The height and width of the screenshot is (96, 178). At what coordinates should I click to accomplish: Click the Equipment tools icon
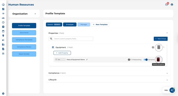[x=53, y=47]
